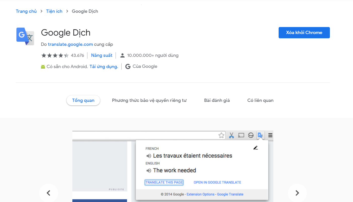Click the Translate extension icon in screenshot toolbar

[x=260, y=135]
